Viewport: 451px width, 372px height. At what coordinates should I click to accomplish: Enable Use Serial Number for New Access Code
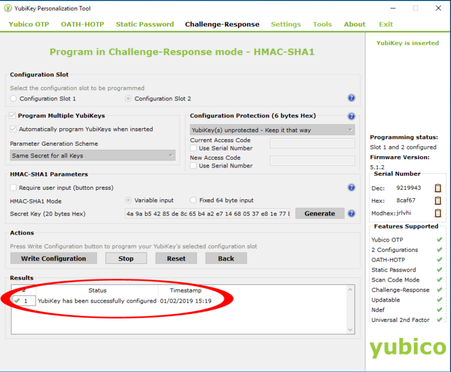tap(194, 166)
